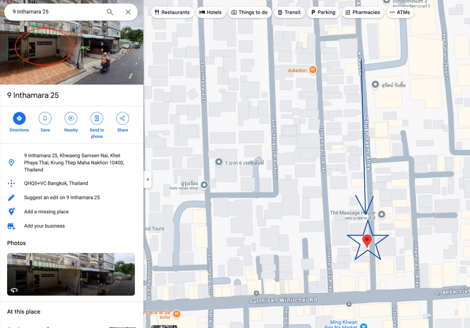
Task: Click the ATMs filter chip
Action: point(400,12)
